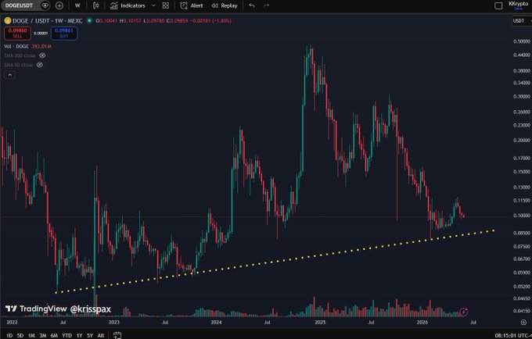Set chart range to 1D
The width and height of the screenshot is (532, 339).
pyautogui.click(x=9, y=335)
